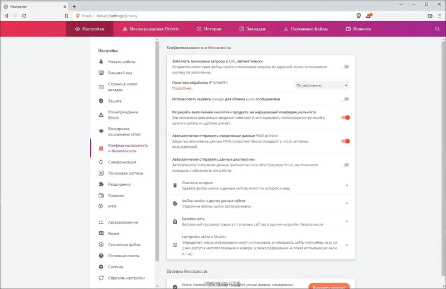The width and height of the screenshot is (446, 289).
Task: Disable аналитики продукта toggle
Action: coord(345,118)
